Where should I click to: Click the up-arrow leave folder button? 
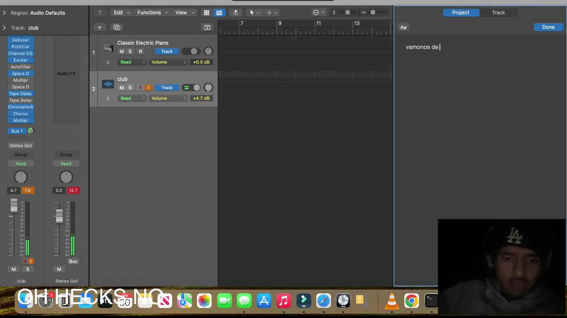point(100,12)
